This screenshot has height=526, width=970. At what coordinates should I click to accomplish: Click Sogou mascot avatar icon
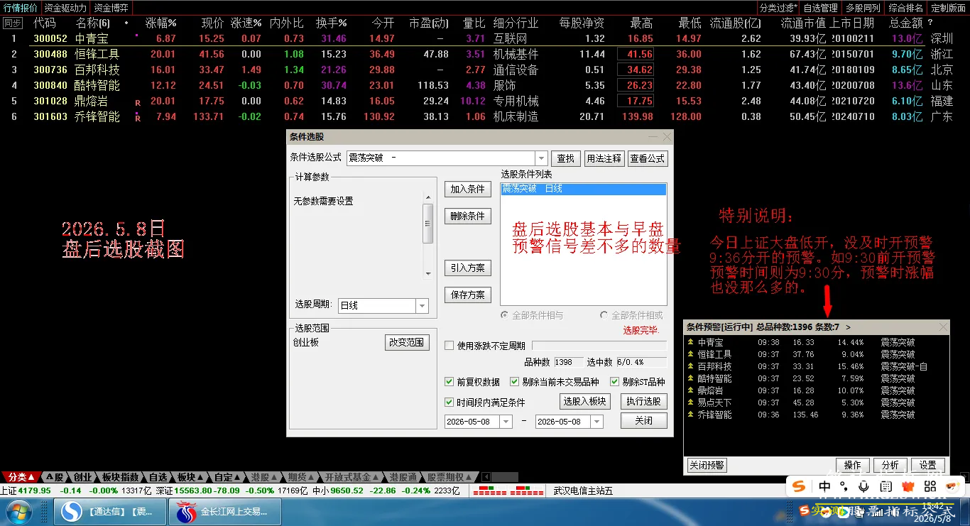(953, 486)
